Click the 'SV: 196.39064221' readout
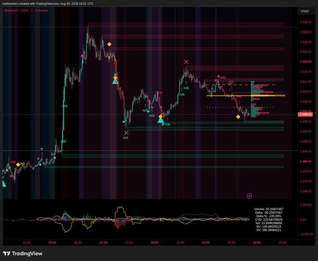 pos(269,230)
